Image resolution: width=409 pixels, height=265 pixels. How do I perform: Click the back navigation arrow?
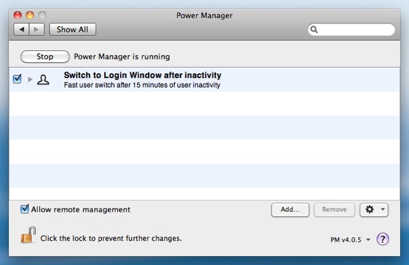pyautogui.click(x=21, y=30)
